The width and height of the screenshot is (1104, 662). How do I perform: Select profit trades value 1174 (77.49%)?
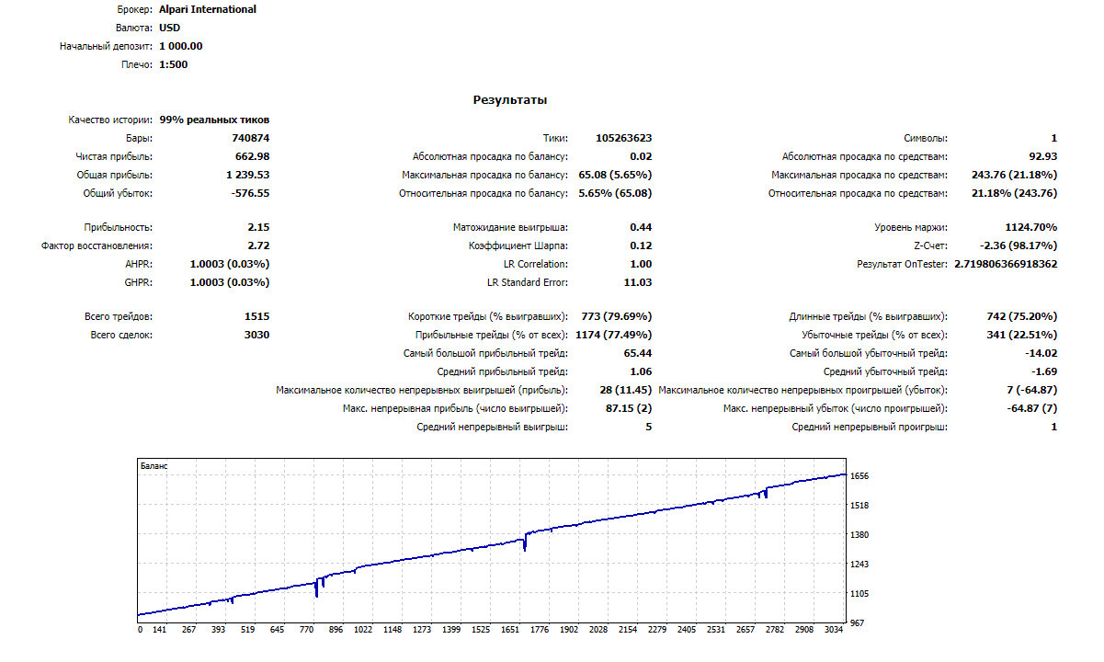[x=614, y=335]
